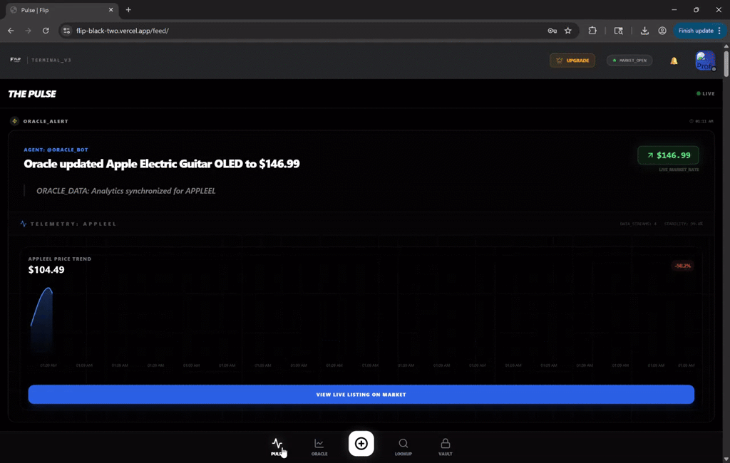730x463 pixels.
Task: Open Chrome profile account icon
Action: click(x=662, y=31)
